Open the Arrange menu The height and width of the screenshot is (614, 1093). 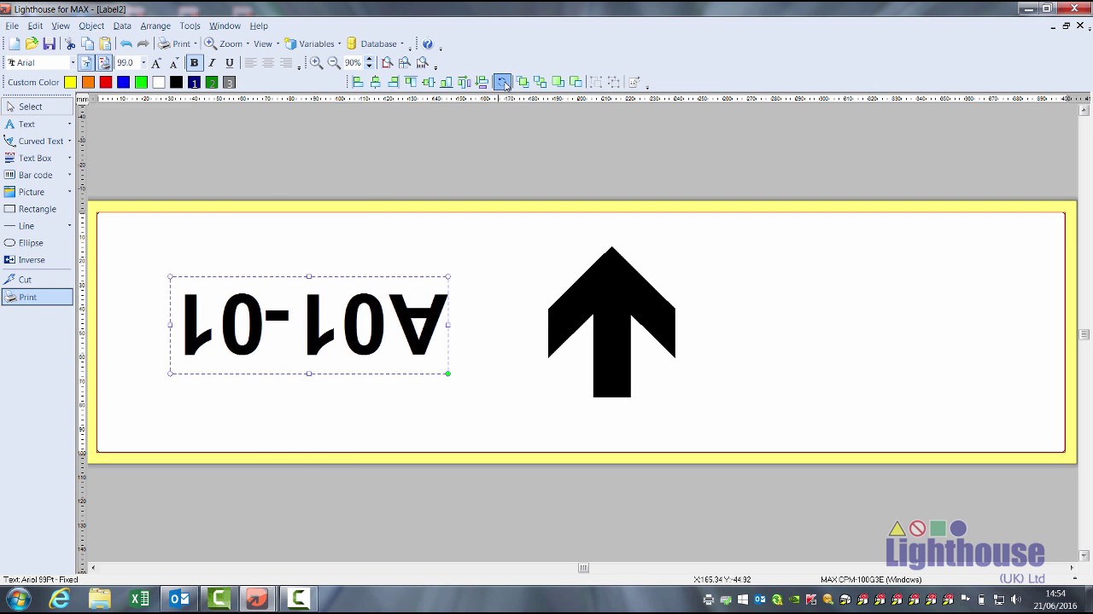(155, 26)
